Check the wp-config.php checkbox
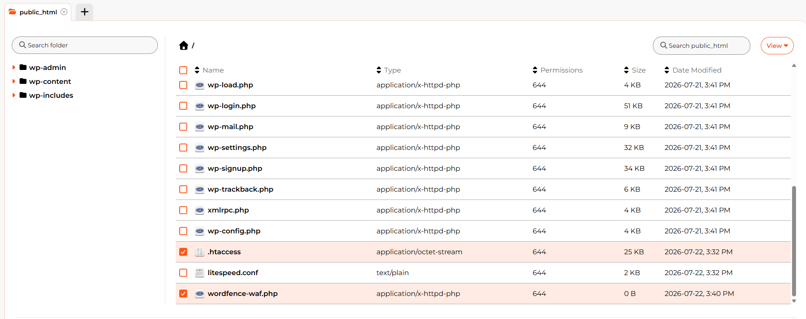Viewport: 806px width, 319px height. (x=183, y=231)
